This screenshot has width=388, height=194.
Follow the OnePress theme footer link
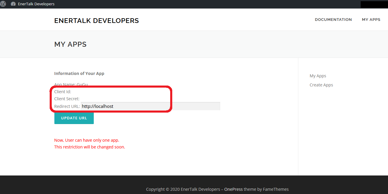tap(233, 189)
